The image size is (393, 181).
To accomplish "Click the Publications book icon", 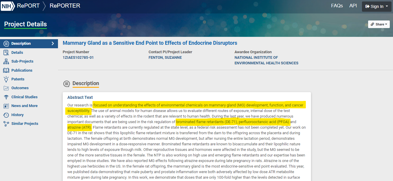I will pyautogui.click(x=6, y=70).
